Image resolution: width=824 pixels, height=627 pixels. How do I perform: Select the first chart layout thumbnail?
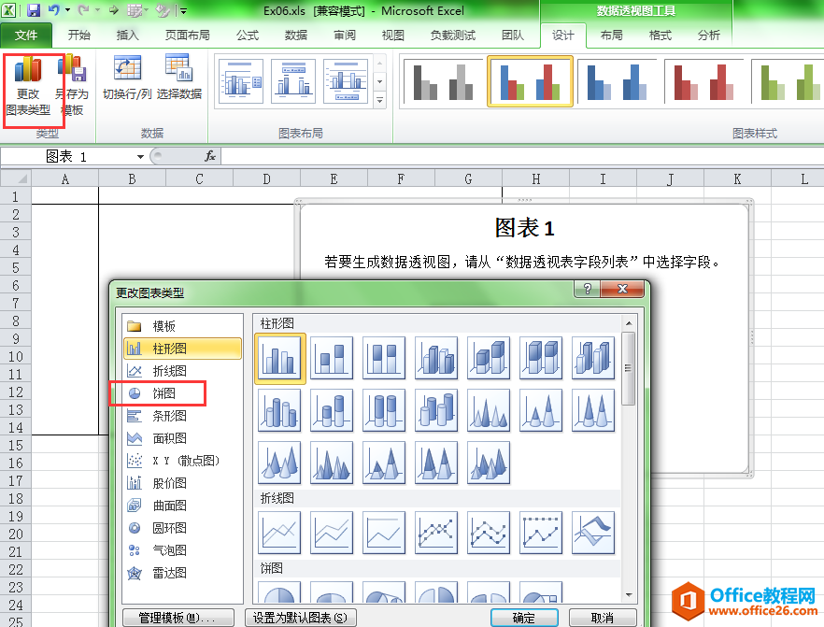241,81
